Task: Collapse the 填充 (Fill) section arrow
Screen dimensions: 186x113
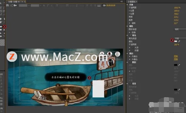Action: point(127,35)
